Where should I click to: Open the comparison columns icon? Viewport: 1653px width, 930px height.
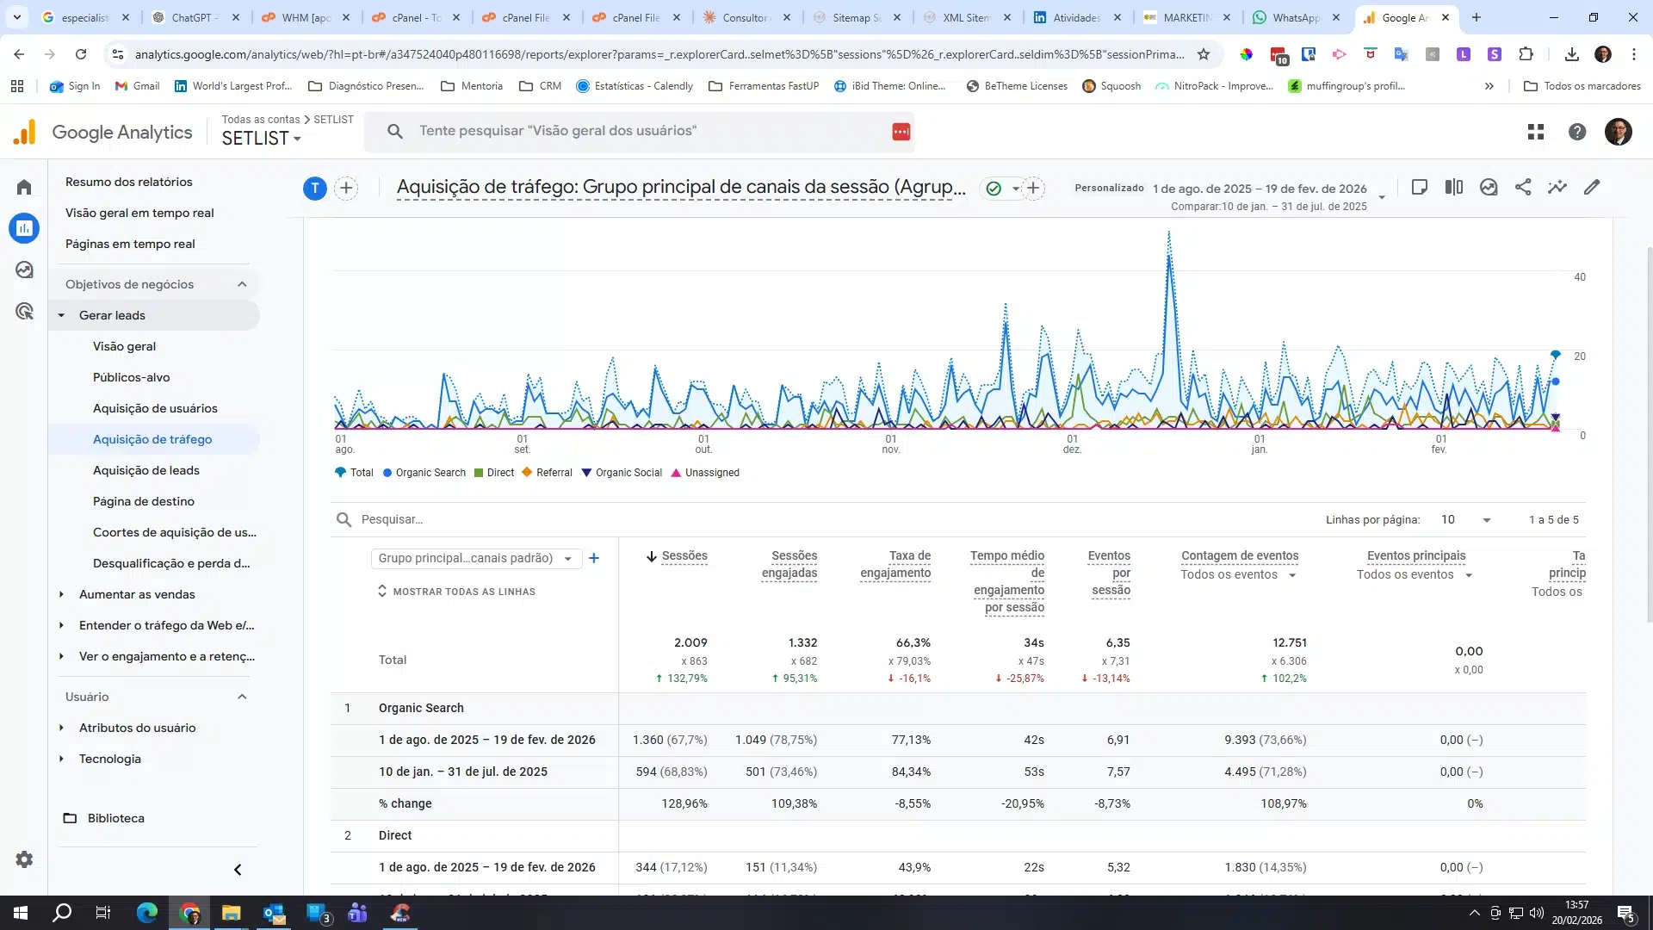(1454, 187)
